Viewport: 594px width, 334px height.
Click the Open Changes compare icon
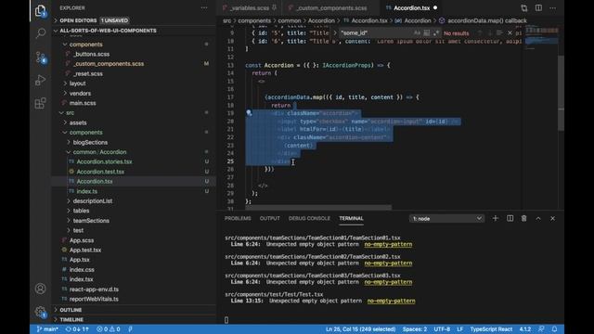pyautogui.click(x=523, y=7)
